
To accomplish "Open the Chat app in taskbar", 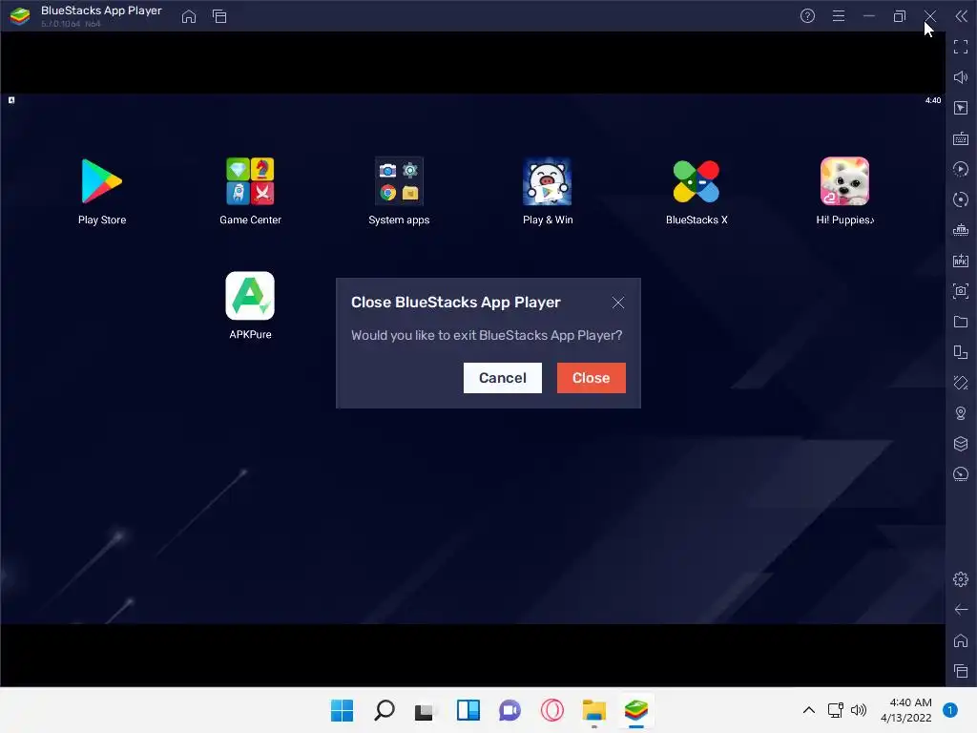I will point(509,710).
